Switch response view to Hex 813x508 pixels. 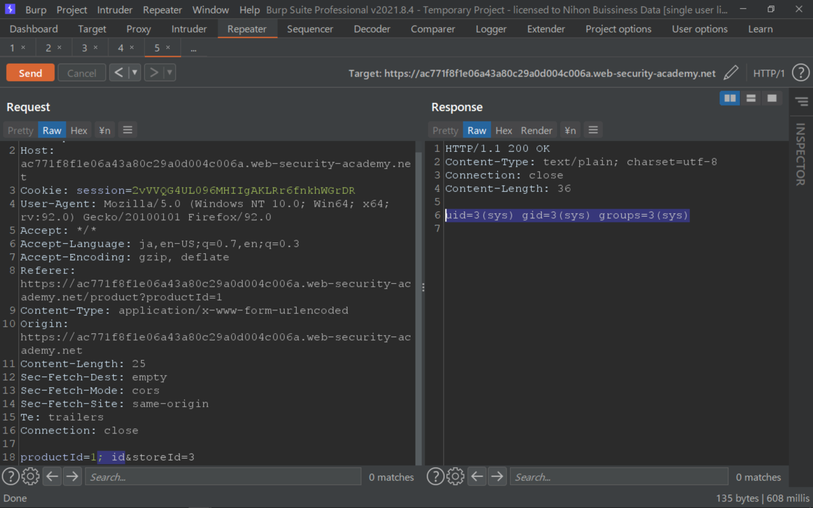click(504, 130)
